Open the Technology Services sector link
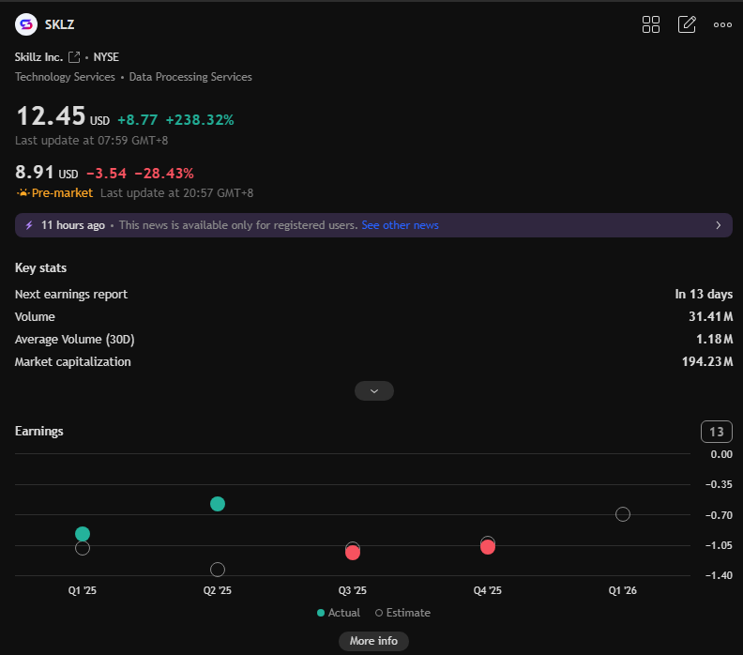Image resolution: width=743 pixels, height=655 pixels. 65,77
